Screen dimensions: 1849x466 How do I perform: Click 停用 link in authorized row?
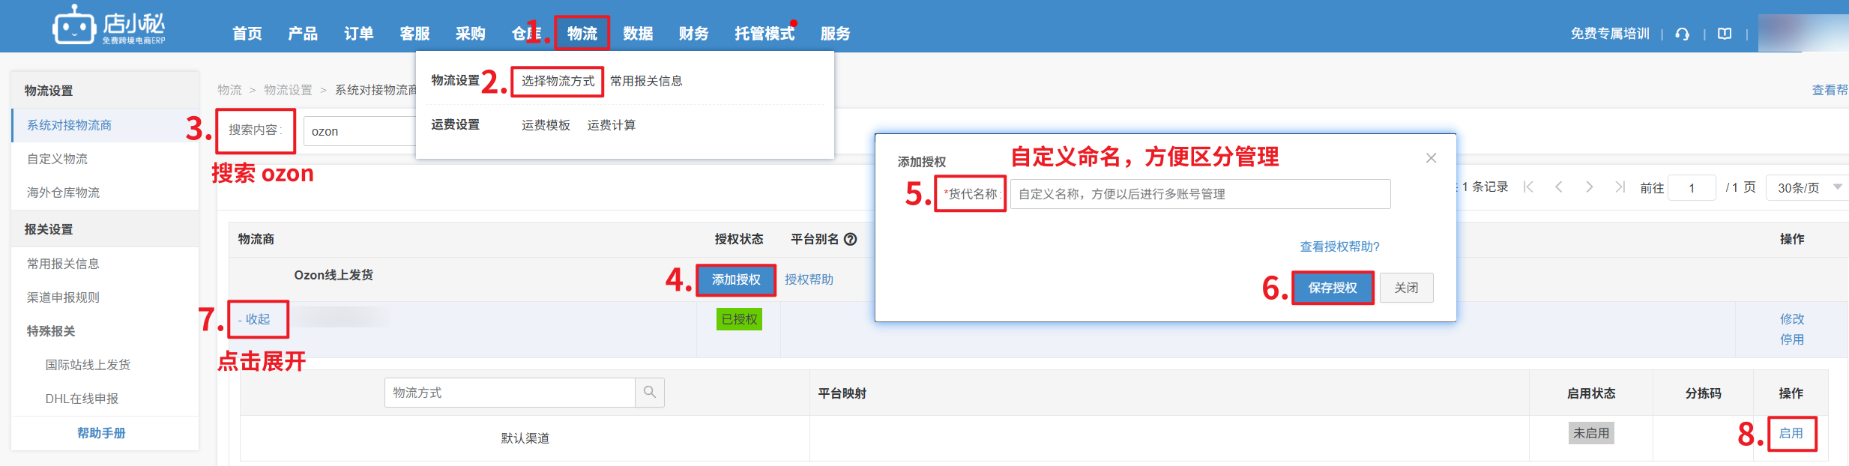tap(1792, 339)
